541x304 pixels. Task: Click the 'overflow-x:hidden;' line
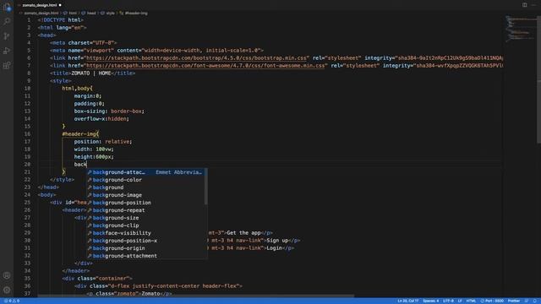tap(101, 118)
